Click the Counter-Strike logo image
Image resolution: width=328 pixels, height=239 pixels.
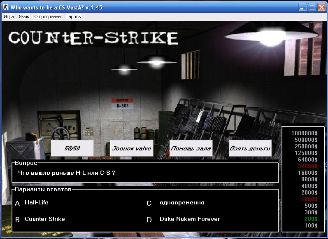pyautogui.click(x=93, y=38)
